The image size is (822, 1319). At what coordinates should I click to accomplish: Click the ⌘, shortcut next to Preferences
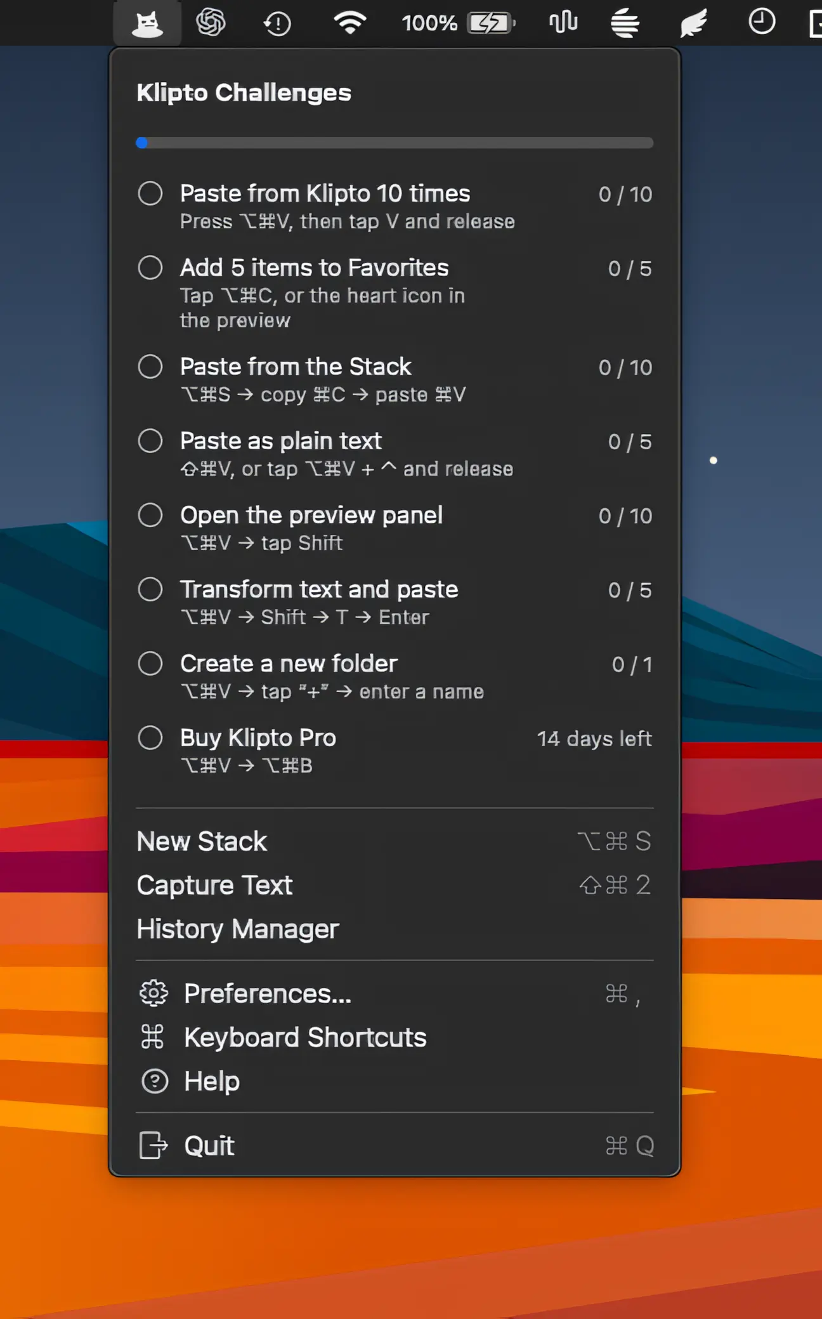[623, 994]
